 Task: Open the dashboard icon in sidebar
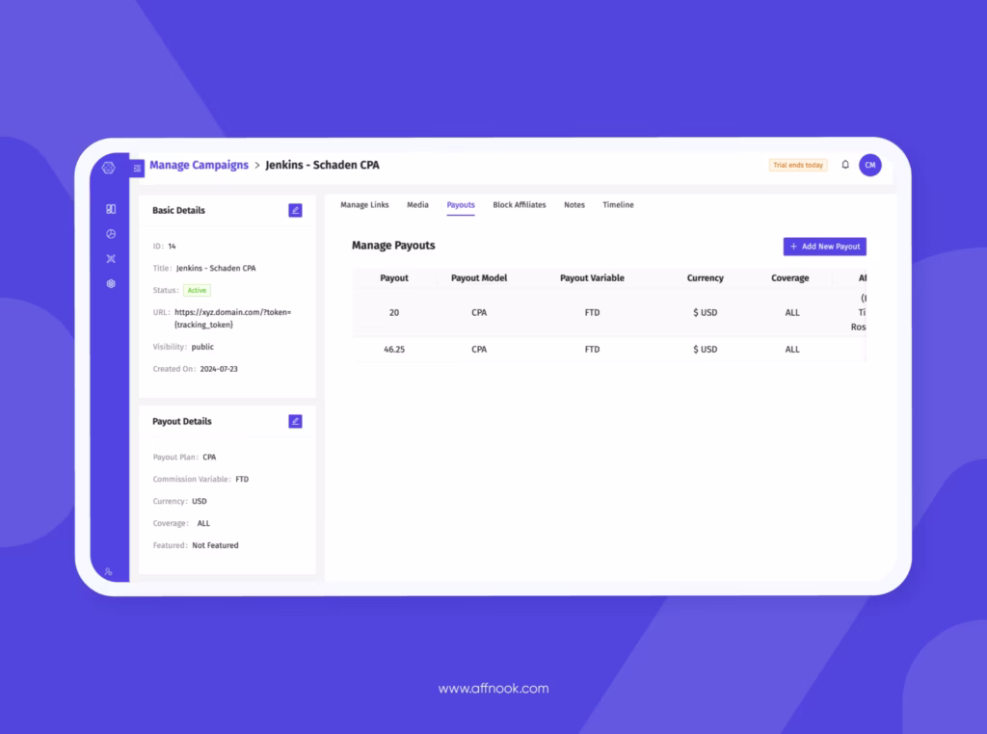coord(111,209)
